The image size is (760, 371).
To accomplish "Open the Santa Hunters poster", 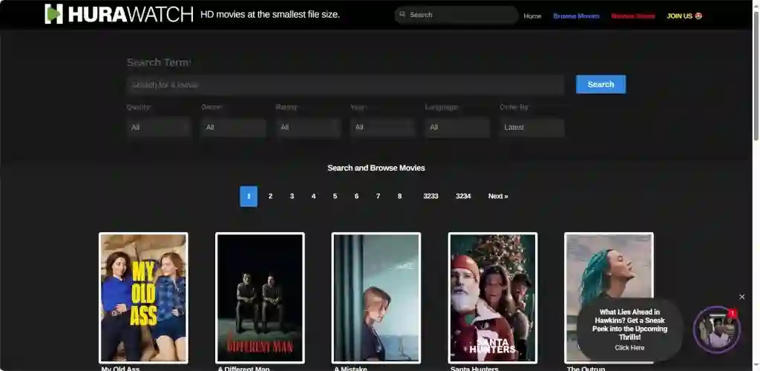I will click(493, 298).
